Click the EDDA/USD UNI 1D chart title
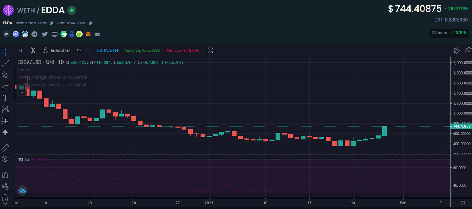 click(x=41, y=62)
